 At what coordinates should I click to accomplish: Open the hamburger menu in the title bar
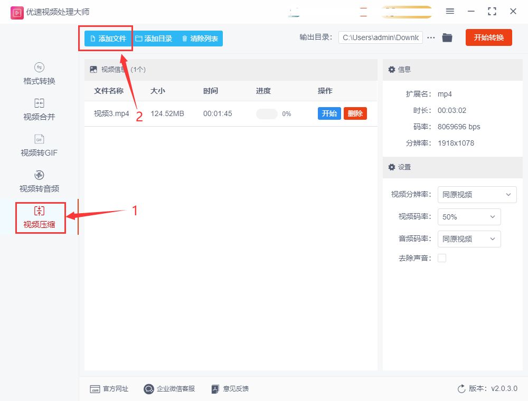click(x=450, y=12)
